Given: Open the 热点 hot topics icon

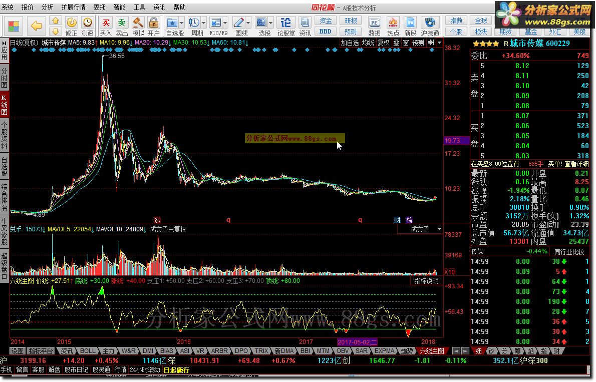Looking at the screenshot, I should (393, 26).
